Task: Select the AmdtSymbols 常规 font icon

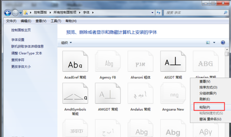Action: pos(75,95)
